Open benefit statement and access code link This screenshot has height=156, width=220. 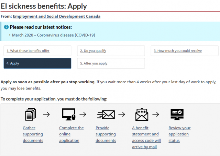(x=146, y=137)
